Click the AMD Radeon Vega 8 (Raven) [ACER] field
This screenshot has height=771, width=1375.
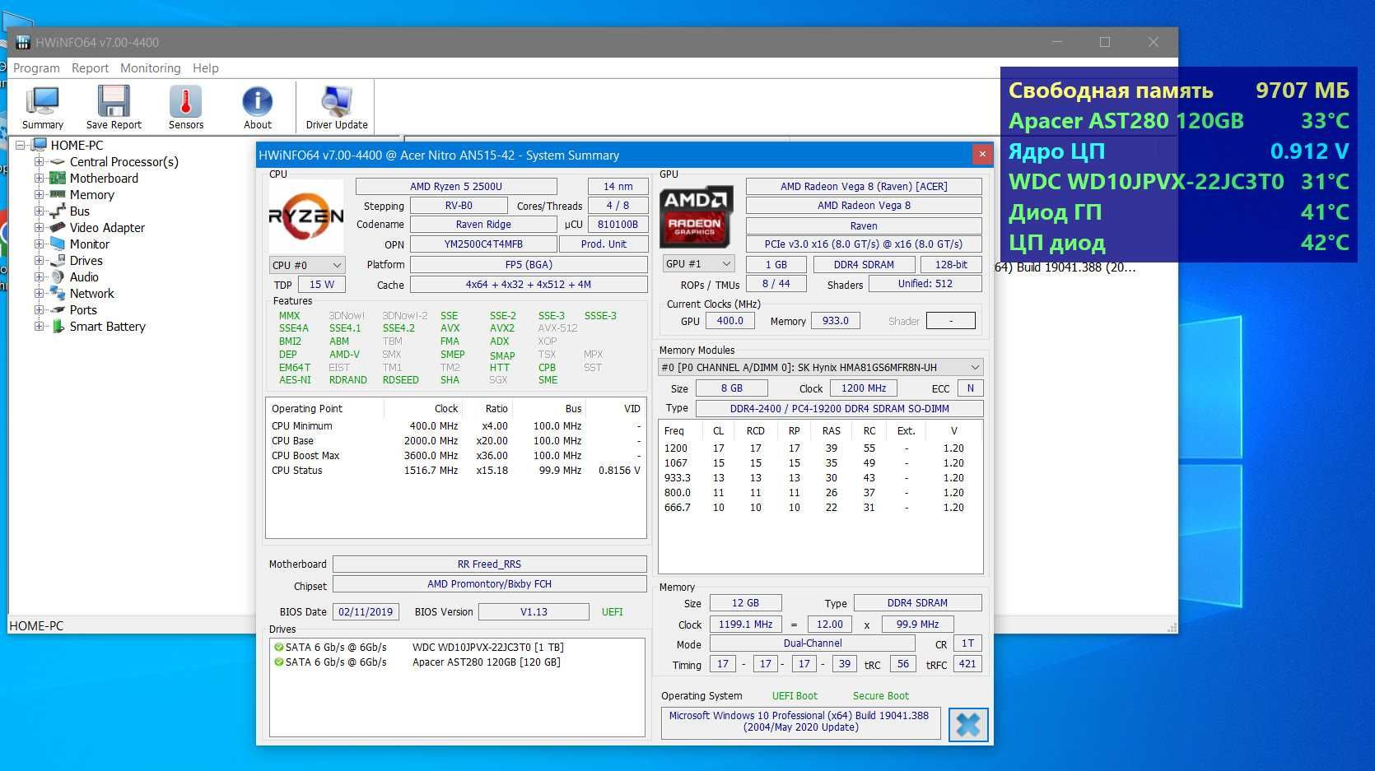864,187
